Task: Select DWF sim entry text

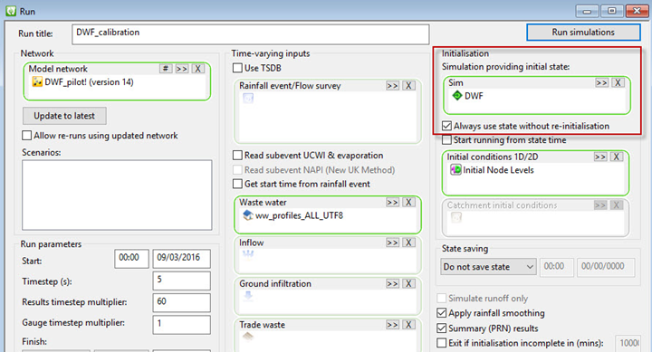Action: click(474, 96)
